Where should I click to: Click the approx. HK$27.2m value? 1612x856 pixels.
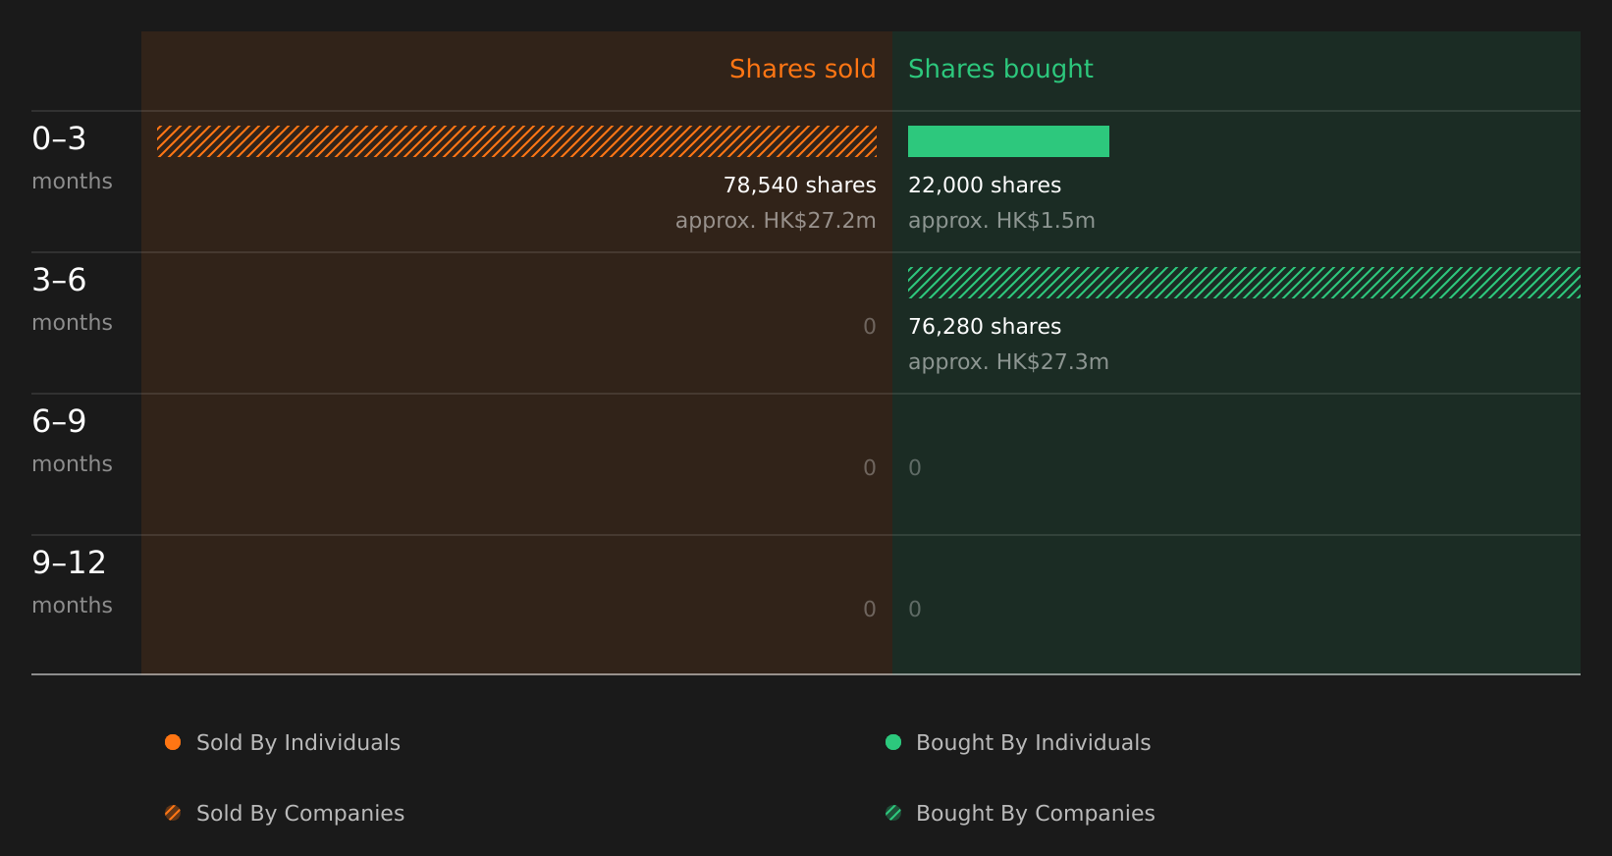(x=776, y=221)
